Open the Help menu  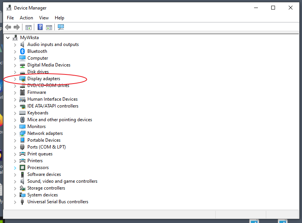59,18
